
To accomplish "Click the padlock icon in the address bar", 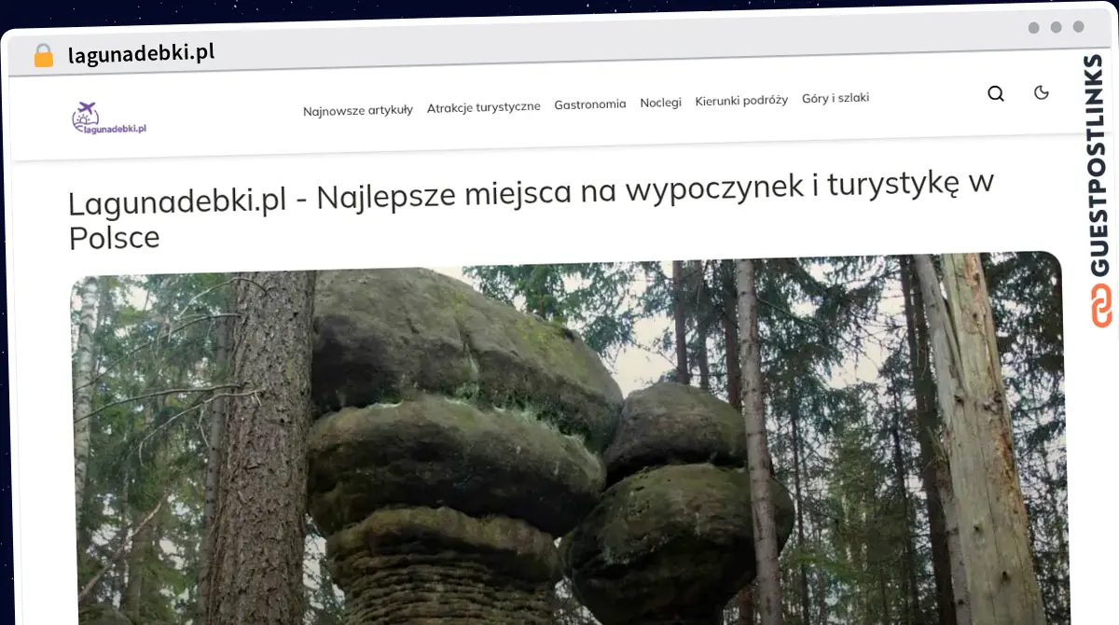I will click(43, 55).
